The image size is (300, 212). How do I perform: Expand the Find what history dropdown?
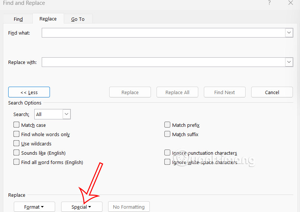[x=289, y=33]
